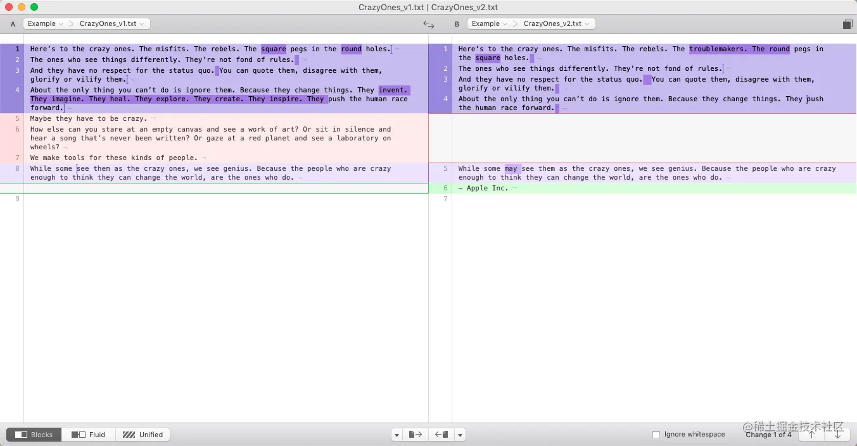857x446 pixels.
Task: Jump to the previous change arrow
Action: coord(811,435)
